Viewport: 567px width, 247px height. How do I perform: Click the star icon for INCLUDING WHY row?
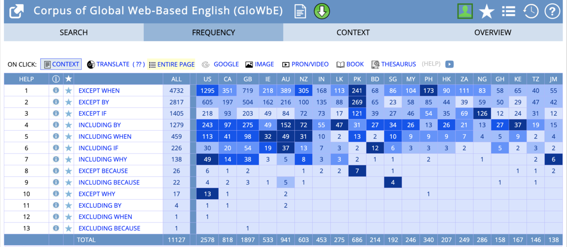coord(69,159)
